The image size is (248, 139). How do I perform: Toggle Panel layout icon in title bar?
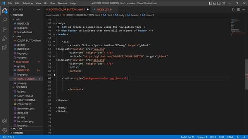click(x=215, y=3)
